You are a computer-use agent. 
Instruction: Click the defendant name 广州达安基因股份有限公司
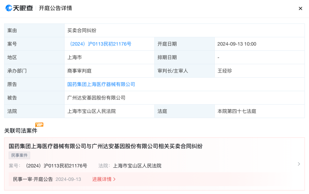96,98
